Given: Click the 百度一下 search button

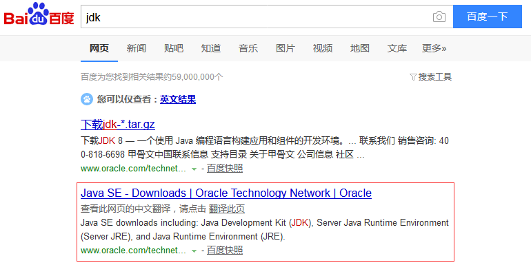Looking at the screenshot, I should [488, 17].
